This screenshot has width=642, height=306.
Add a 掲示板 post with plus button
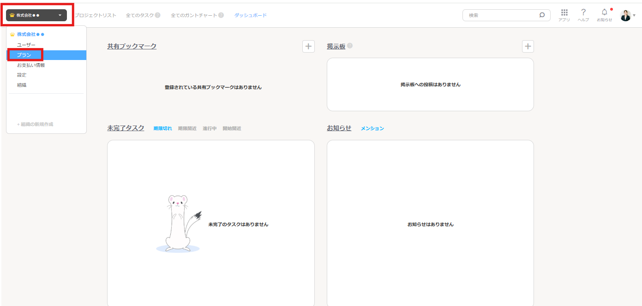click(528, 46)
